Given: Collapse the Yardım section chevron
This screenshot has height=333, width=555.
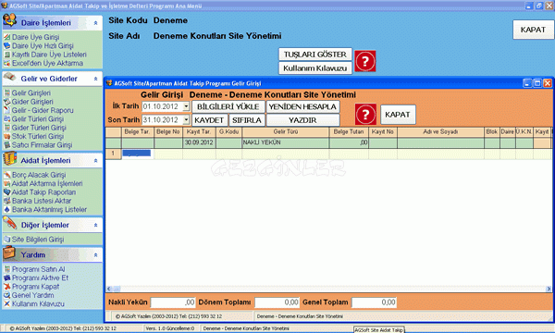Looking at the screenshot, I should pos(95,255).
